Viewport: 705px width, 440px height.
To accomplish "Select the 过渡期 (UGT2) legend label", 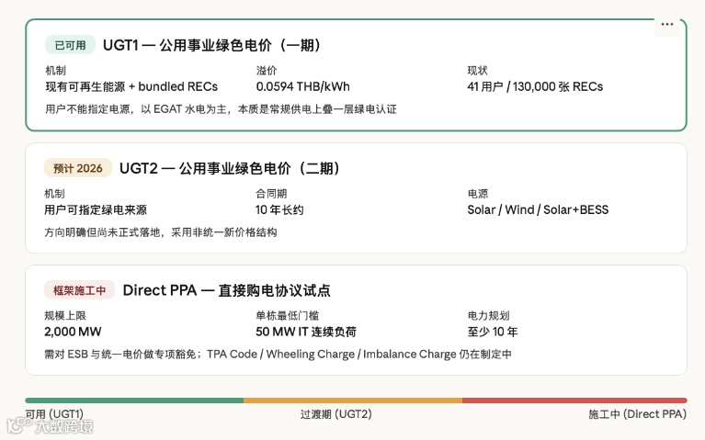I will 335,414.
